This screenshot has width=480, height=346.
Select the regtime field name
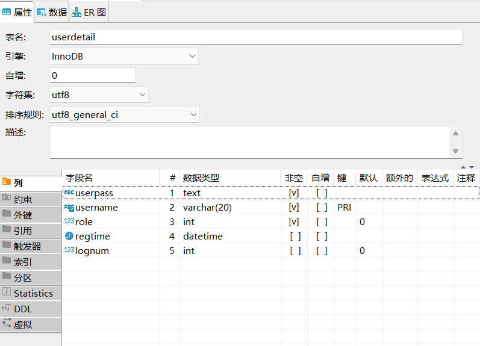(93, 236)
